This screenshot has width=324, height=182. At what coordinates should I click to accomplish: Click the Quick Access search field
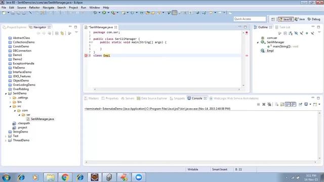click(250, 19)
